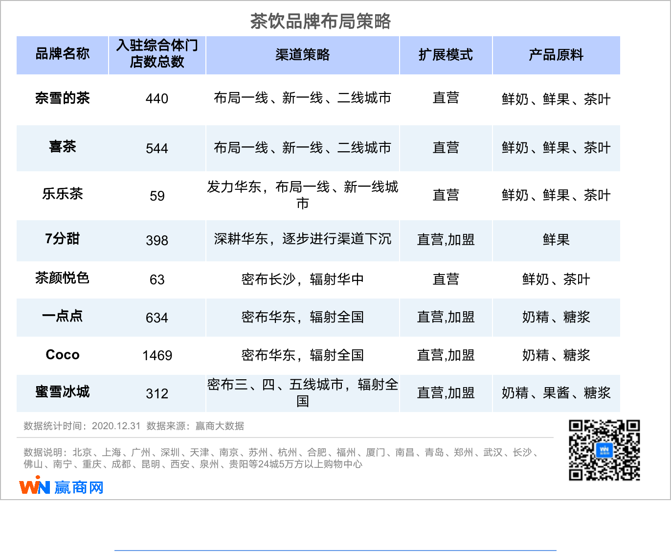Click the store count 63
Viewport: 671px width, 552px height.
[x=157, y=280]
